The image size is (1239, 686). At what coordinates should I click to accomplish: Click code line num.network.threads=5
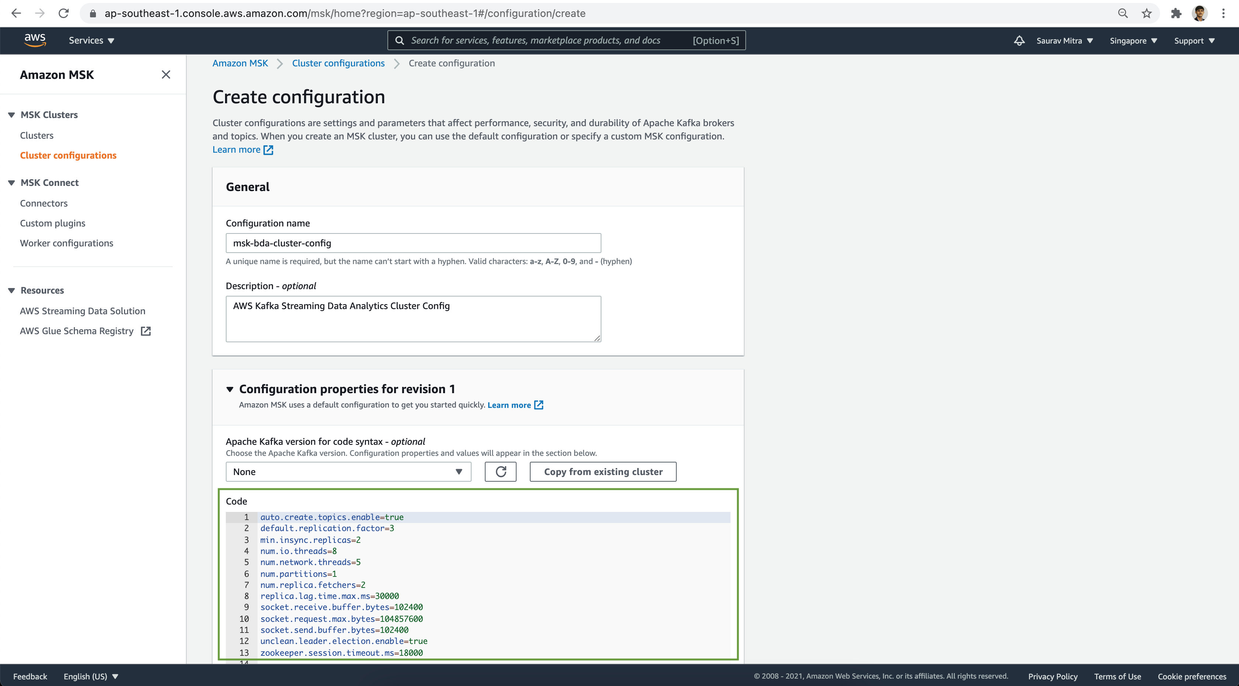310,562
